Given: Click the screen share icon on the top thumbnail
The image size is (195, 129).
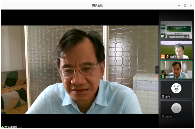Looking at the screenshot, I should coord(162,36).
